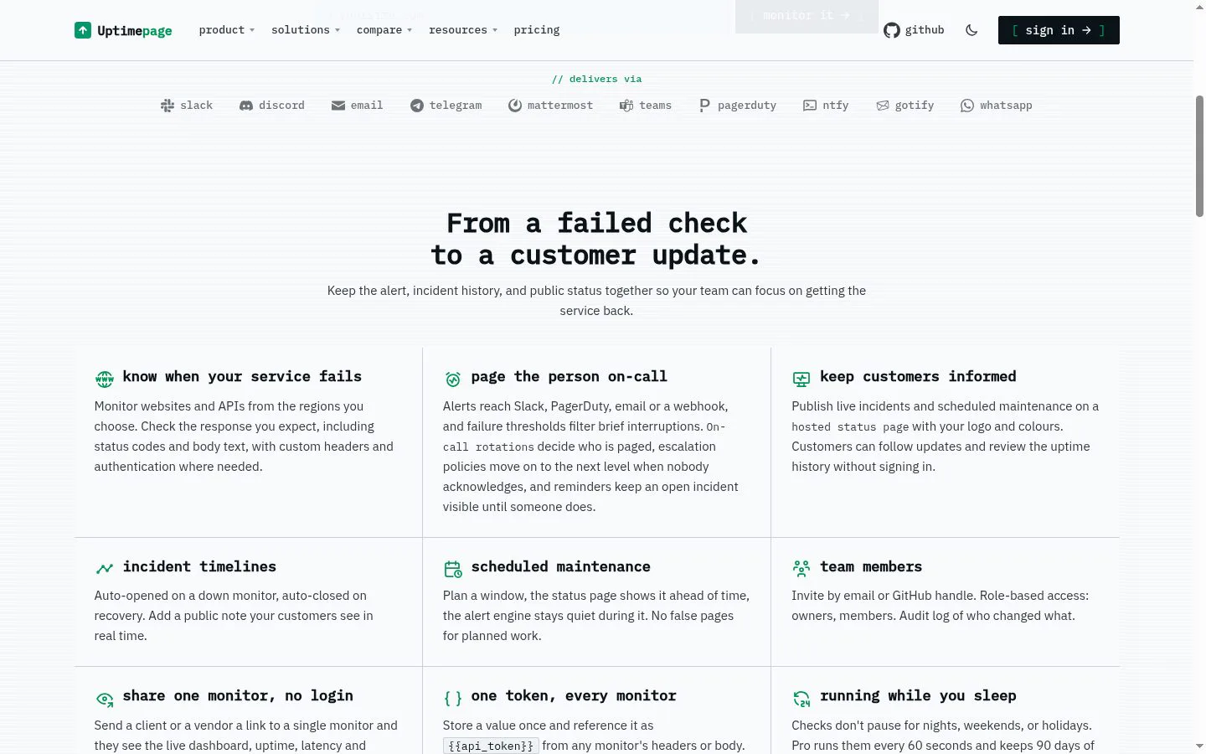
Task: Open the resources dropdown menu
Action: 463,30
